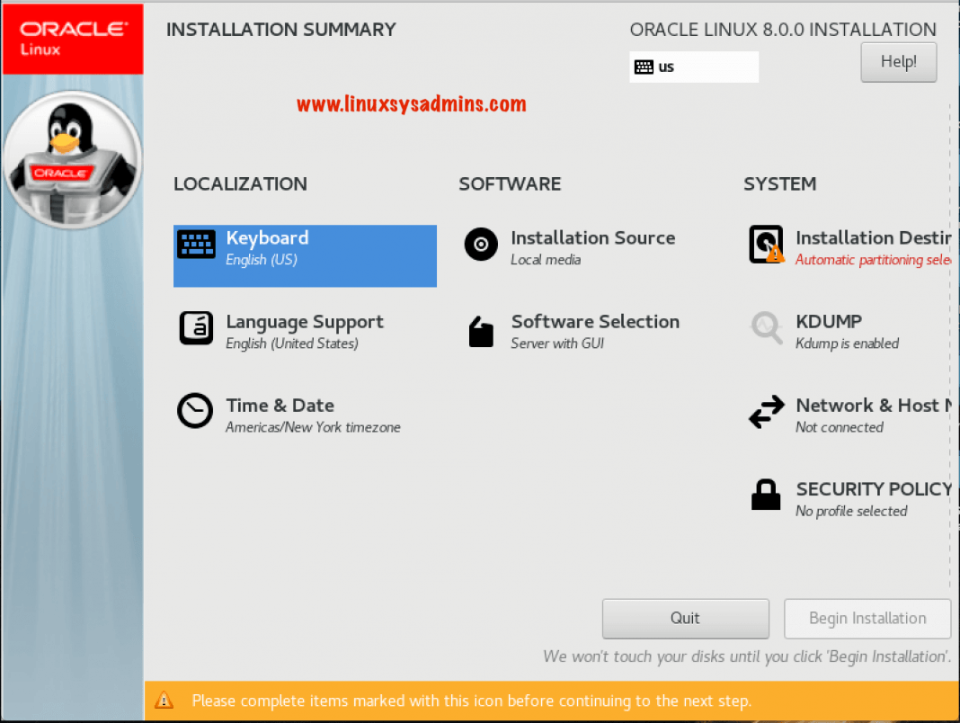Click the Network & Host Name arrows icon

766,412
